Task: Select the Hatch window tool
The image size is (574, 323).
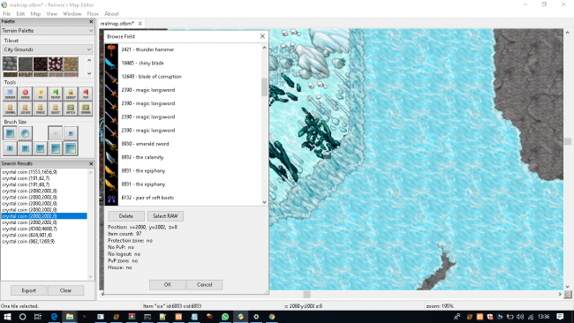Action: [71, 109]
